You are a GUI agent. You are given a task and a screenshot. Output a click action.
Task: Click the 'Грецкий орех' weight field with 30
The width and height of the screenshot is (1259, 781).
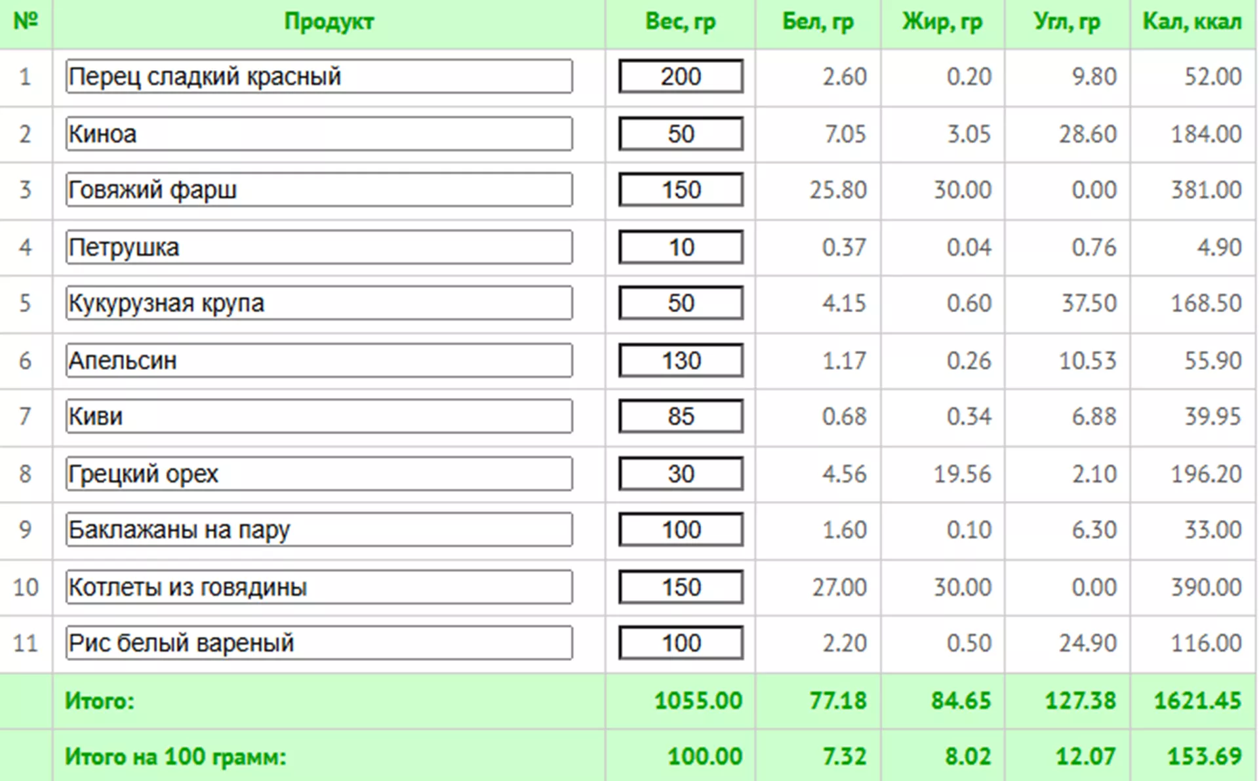(x=681, y=473)
